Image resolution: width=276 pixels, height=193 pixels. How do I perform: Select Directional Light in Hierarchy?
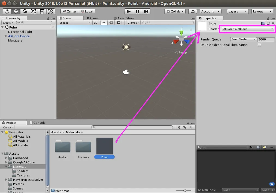pyautogui.click(x=20, y=32)
